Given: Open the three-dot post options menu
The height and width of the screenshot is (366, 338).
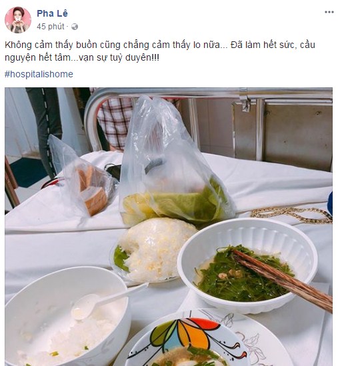Looking at the screenshot, I should (x=329, y=12).
